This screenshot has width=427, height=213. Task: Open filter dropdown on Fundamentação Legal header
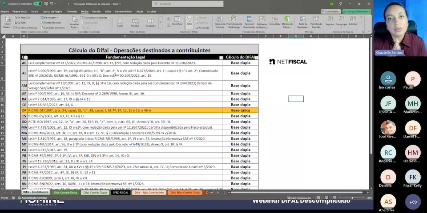pos(221,58)
